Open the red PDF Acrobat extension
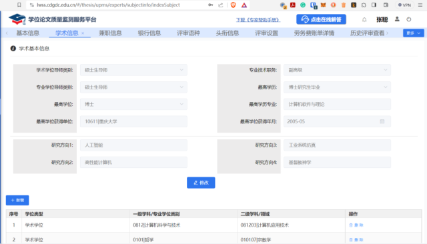Screen dimensions: 427x244 [x=293, y=5]
